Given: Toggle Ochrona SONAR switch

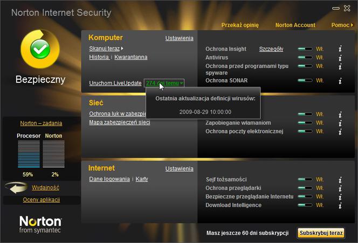Looking at the screenshot, I should [x=305, y=80].
